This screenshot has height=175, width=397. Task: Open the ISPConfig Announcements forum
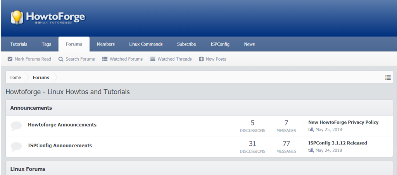pos(60,146)
